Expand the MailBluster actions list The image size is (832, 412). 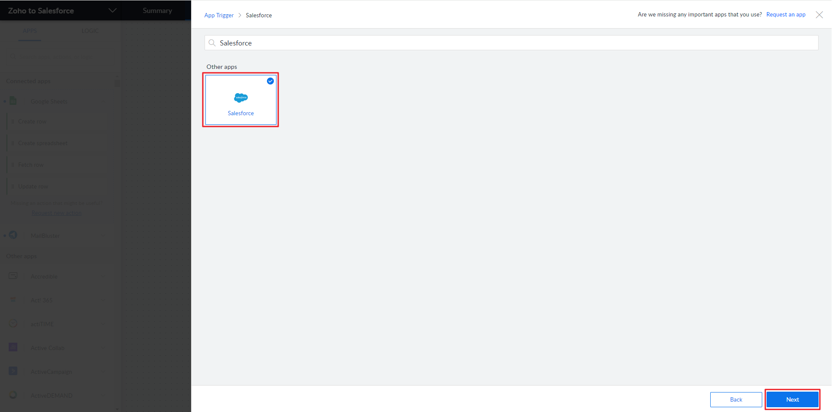103,236
